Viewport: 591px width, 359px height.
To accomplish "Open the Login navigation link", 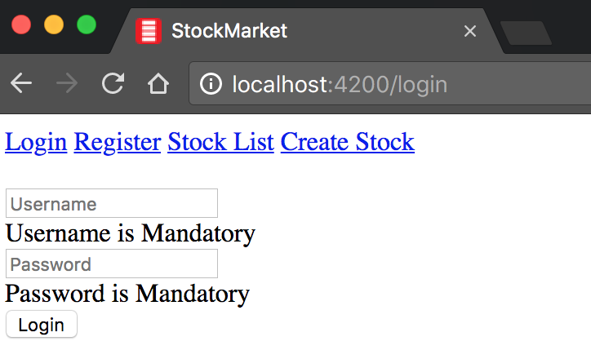I will click(x=36, y=142).
